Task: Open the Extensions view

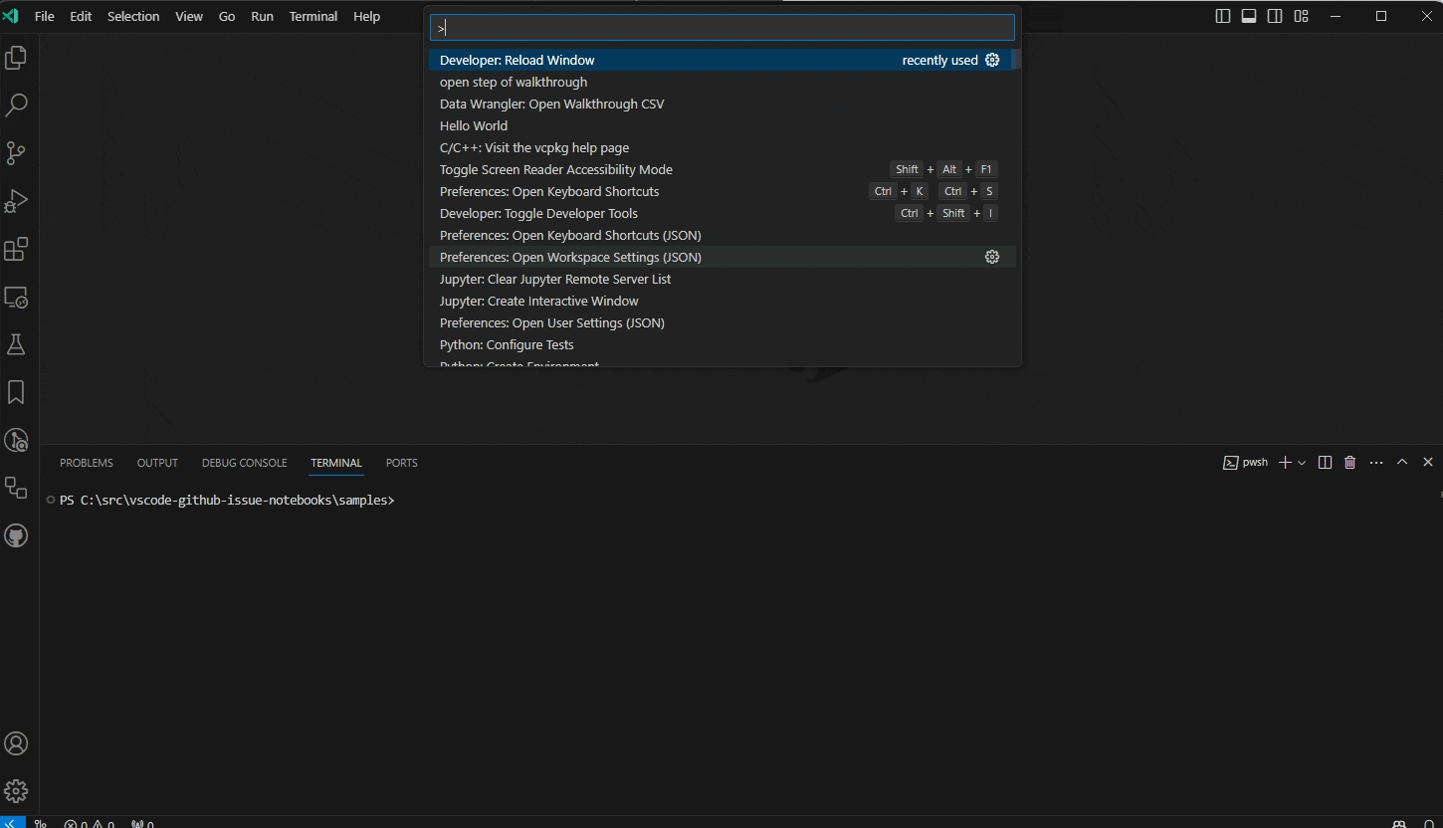Action: click(16, 250)
